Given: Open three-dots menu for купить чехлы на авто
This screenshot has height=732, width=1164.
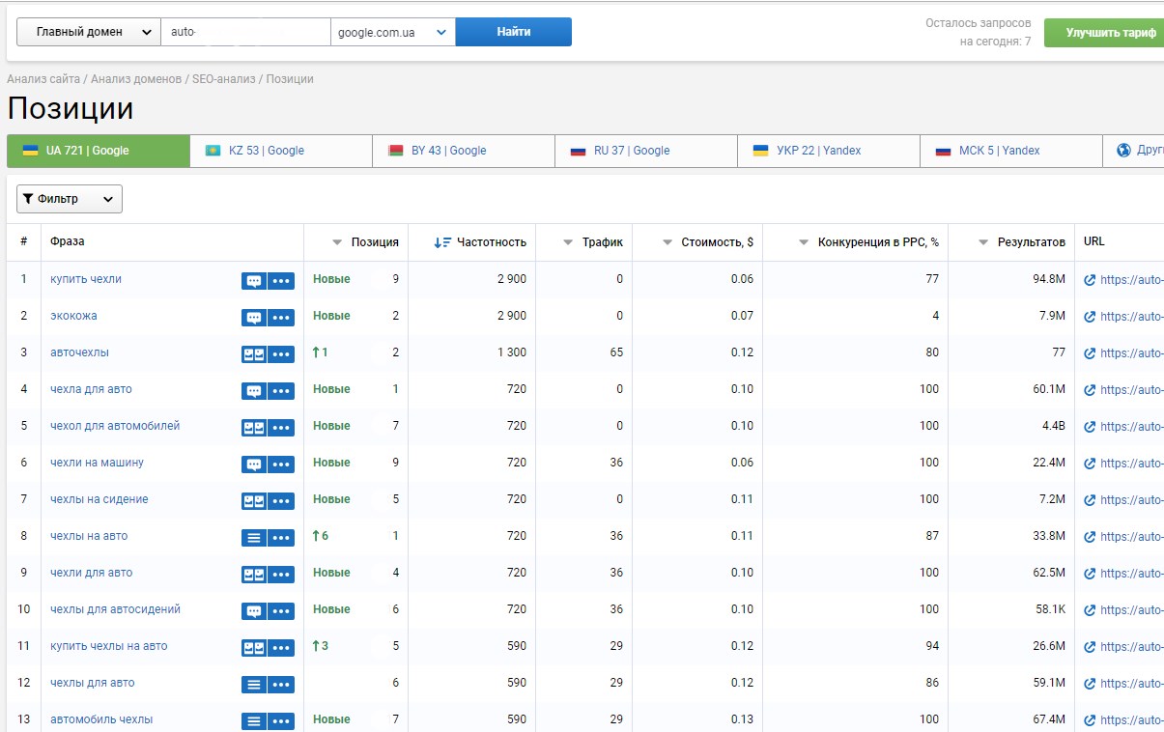Looking at the screenshot, I should [281, 648].
